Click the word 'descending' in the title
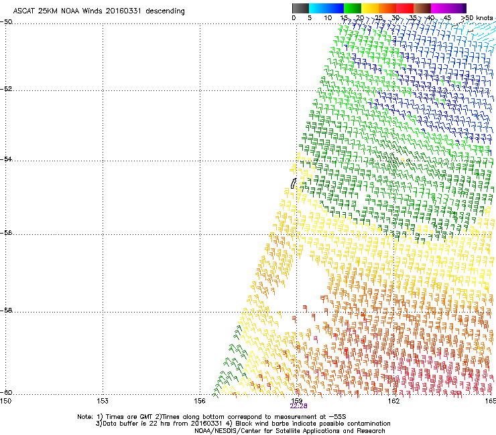 click(165, 11)
